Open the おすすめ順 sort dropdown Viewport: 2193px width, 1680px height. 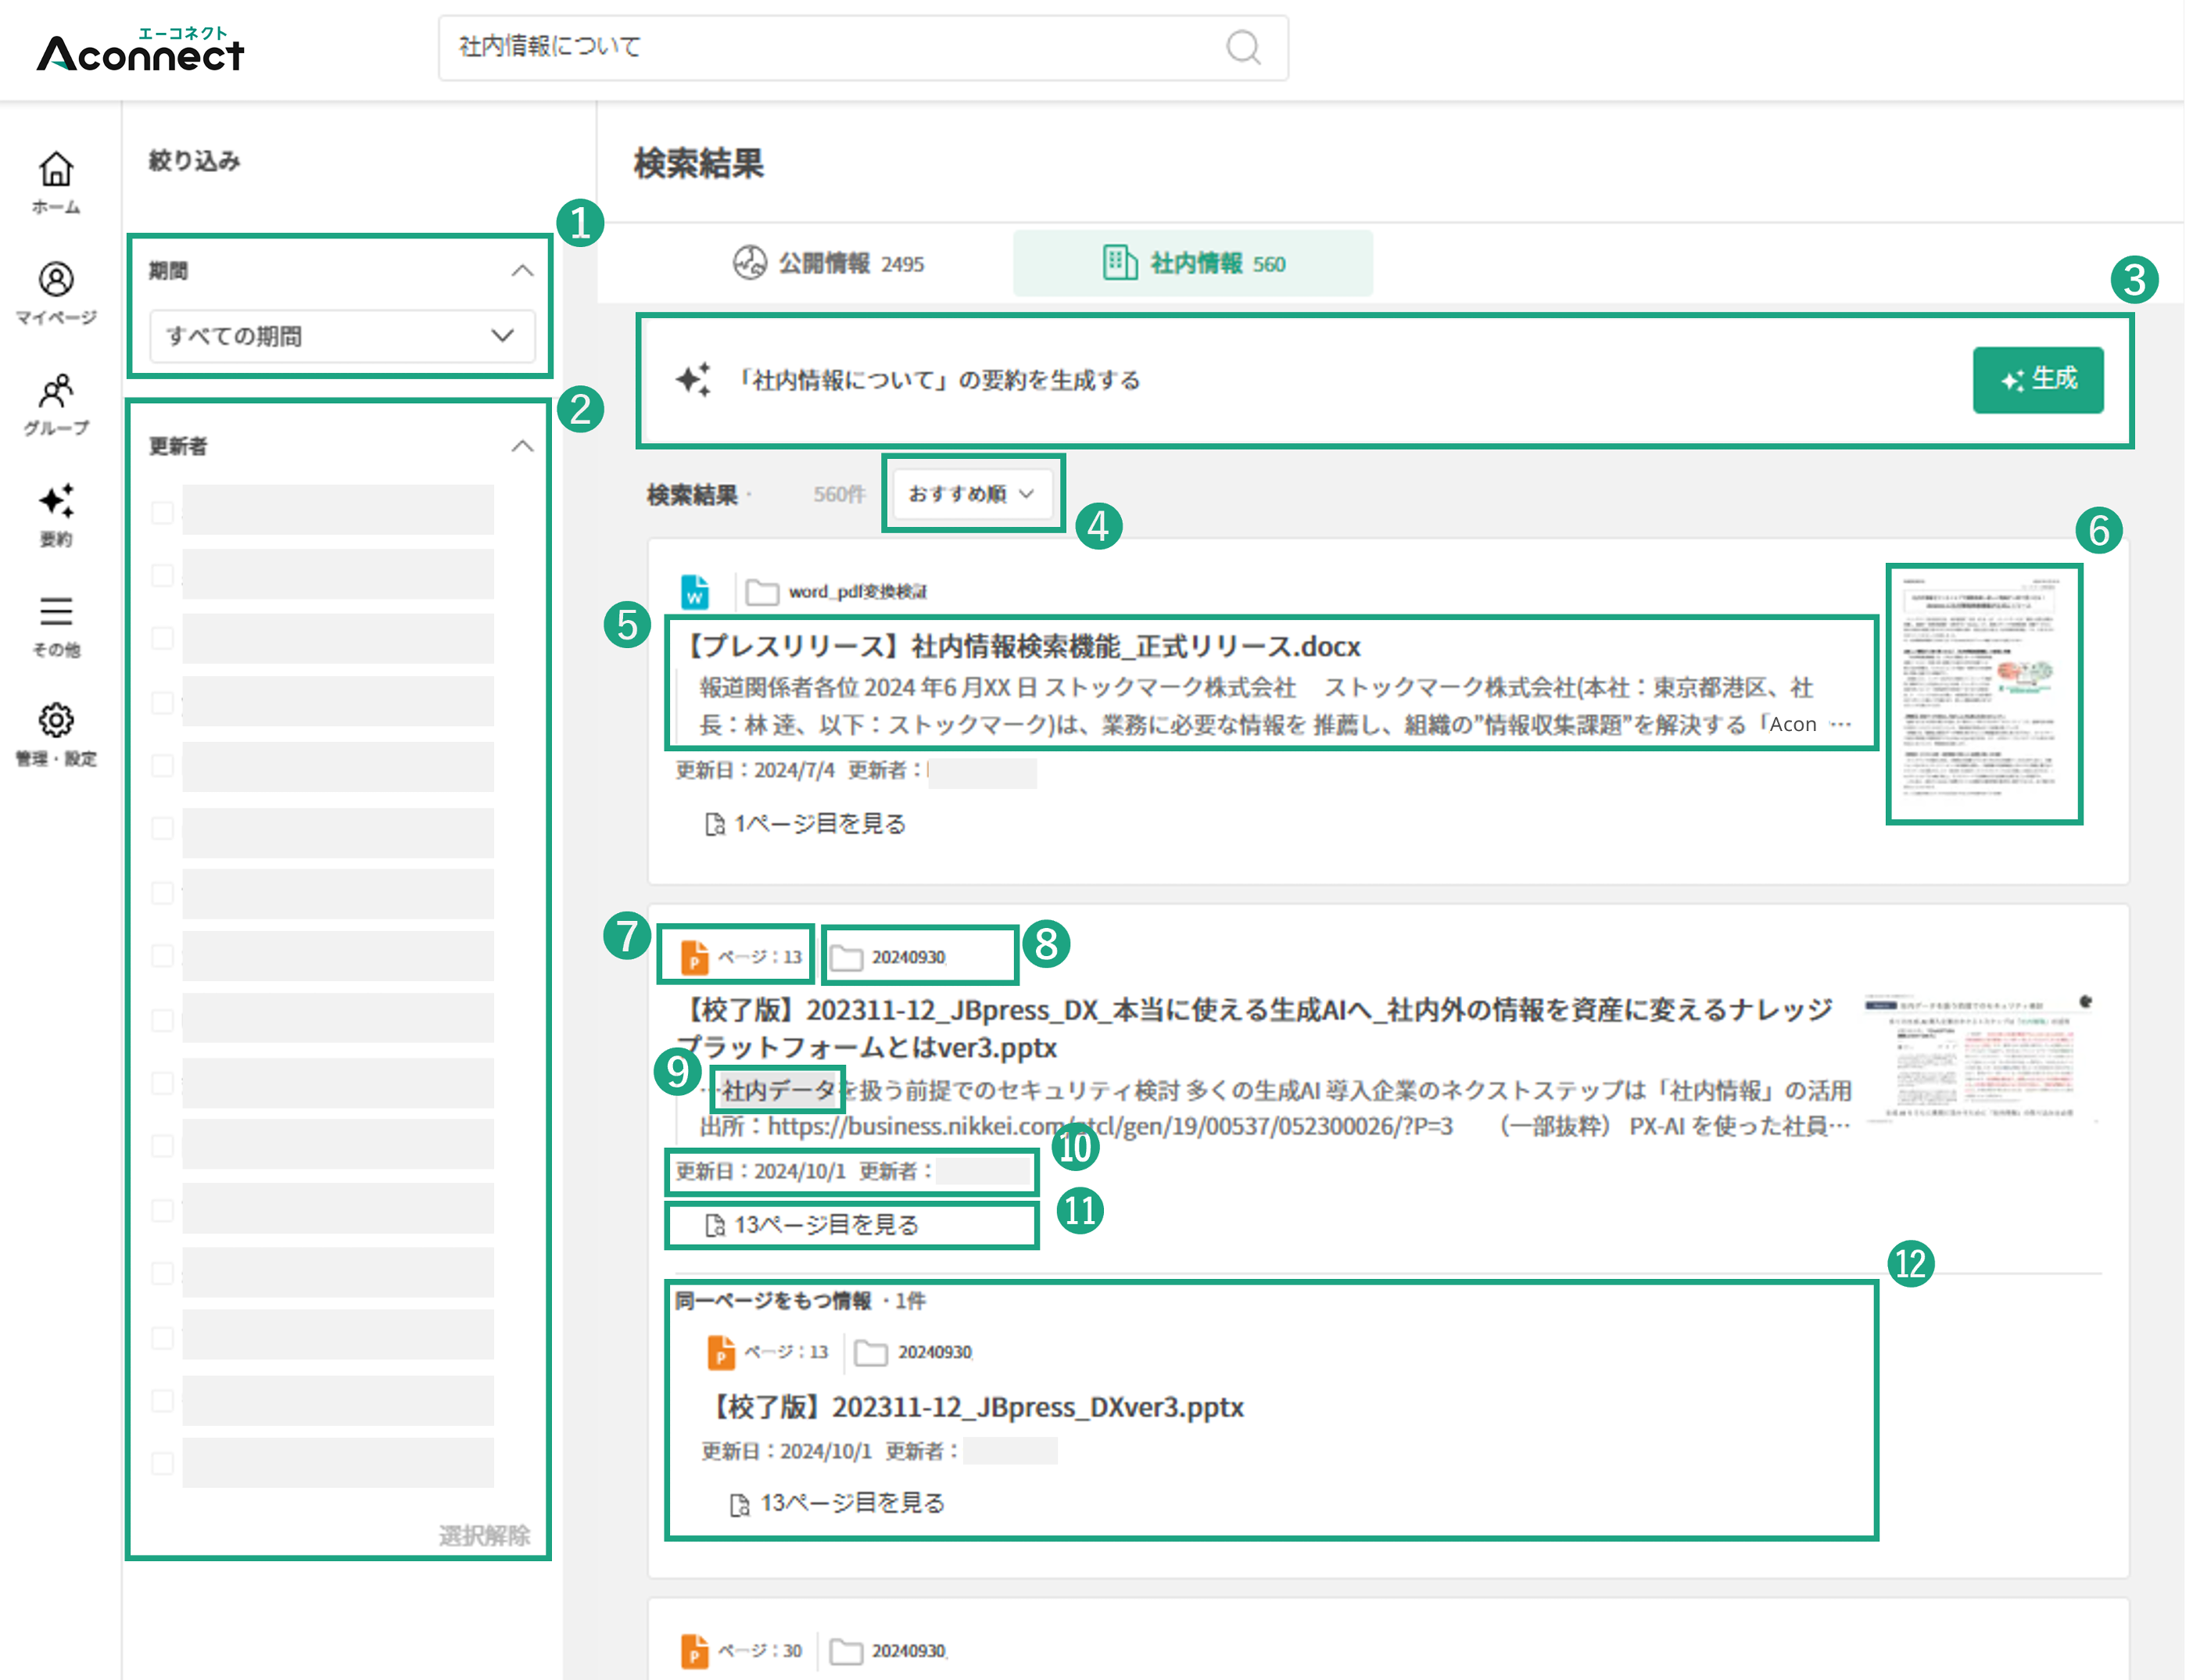(968, 493)
